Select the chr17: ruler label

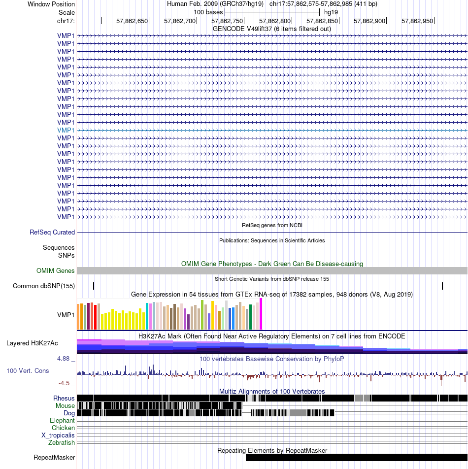click(x=66, y=21)
